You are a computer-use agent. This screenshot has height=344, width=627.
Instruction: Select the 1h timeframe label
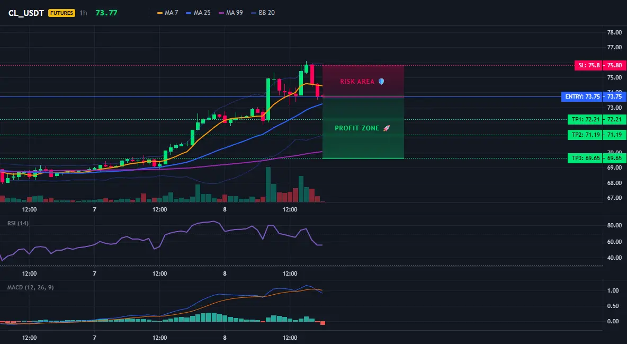point(83,13)
